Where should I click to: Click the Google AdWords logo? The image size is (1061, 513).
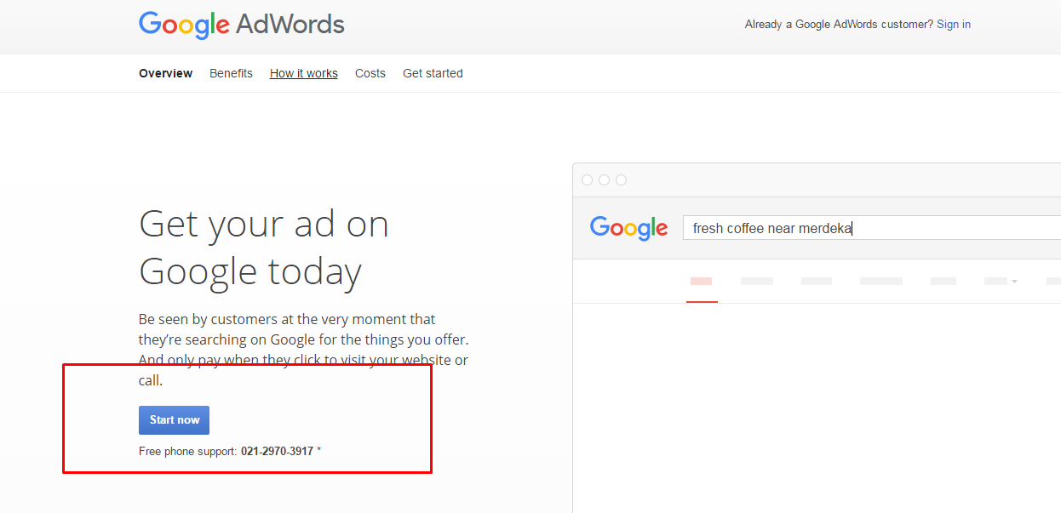coord(242,25)
